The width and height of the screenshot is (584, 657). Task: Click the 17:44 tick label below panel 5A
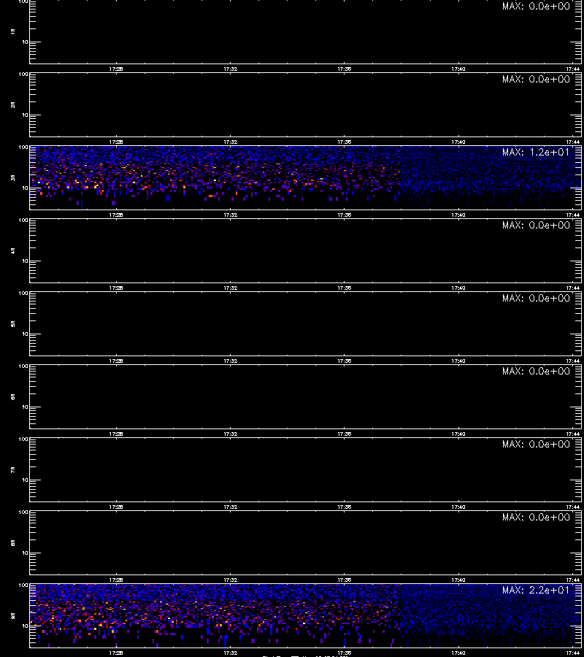coord(573,361)
